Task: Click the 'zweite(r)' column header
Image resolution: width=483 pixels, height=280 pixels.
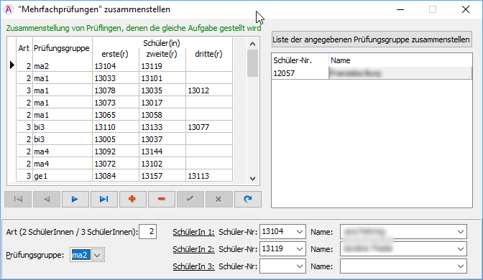Action: point(162,54)
